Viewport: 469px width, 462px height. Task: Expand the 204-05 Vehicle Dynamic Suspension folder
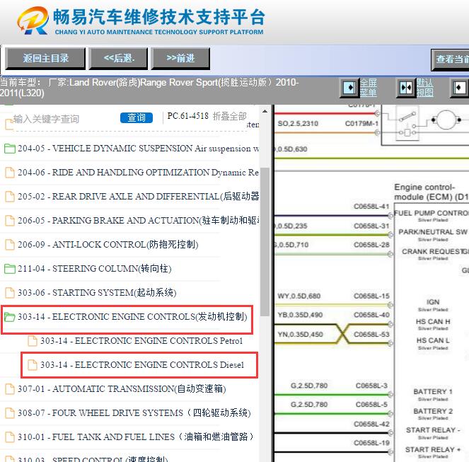pyautogui.click(x=10, y=149)
